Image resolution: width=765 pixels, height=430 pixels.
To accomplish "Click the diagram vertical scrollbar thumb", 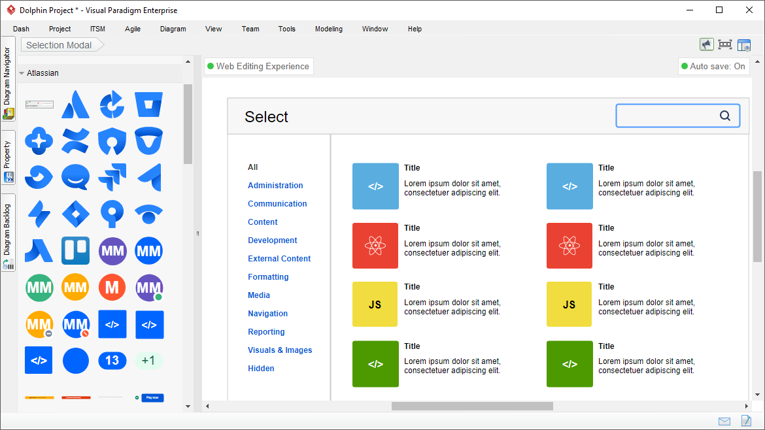I will 757,216.
